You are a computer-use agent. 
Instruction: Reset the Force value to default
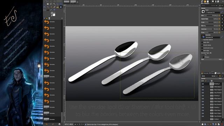(x=219, y=33)
